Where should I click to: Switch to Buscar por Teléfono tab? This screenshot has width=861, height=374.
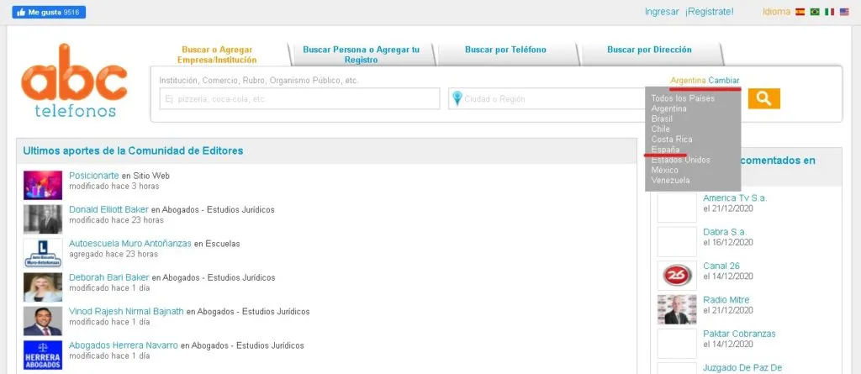(x=505, y=50)
